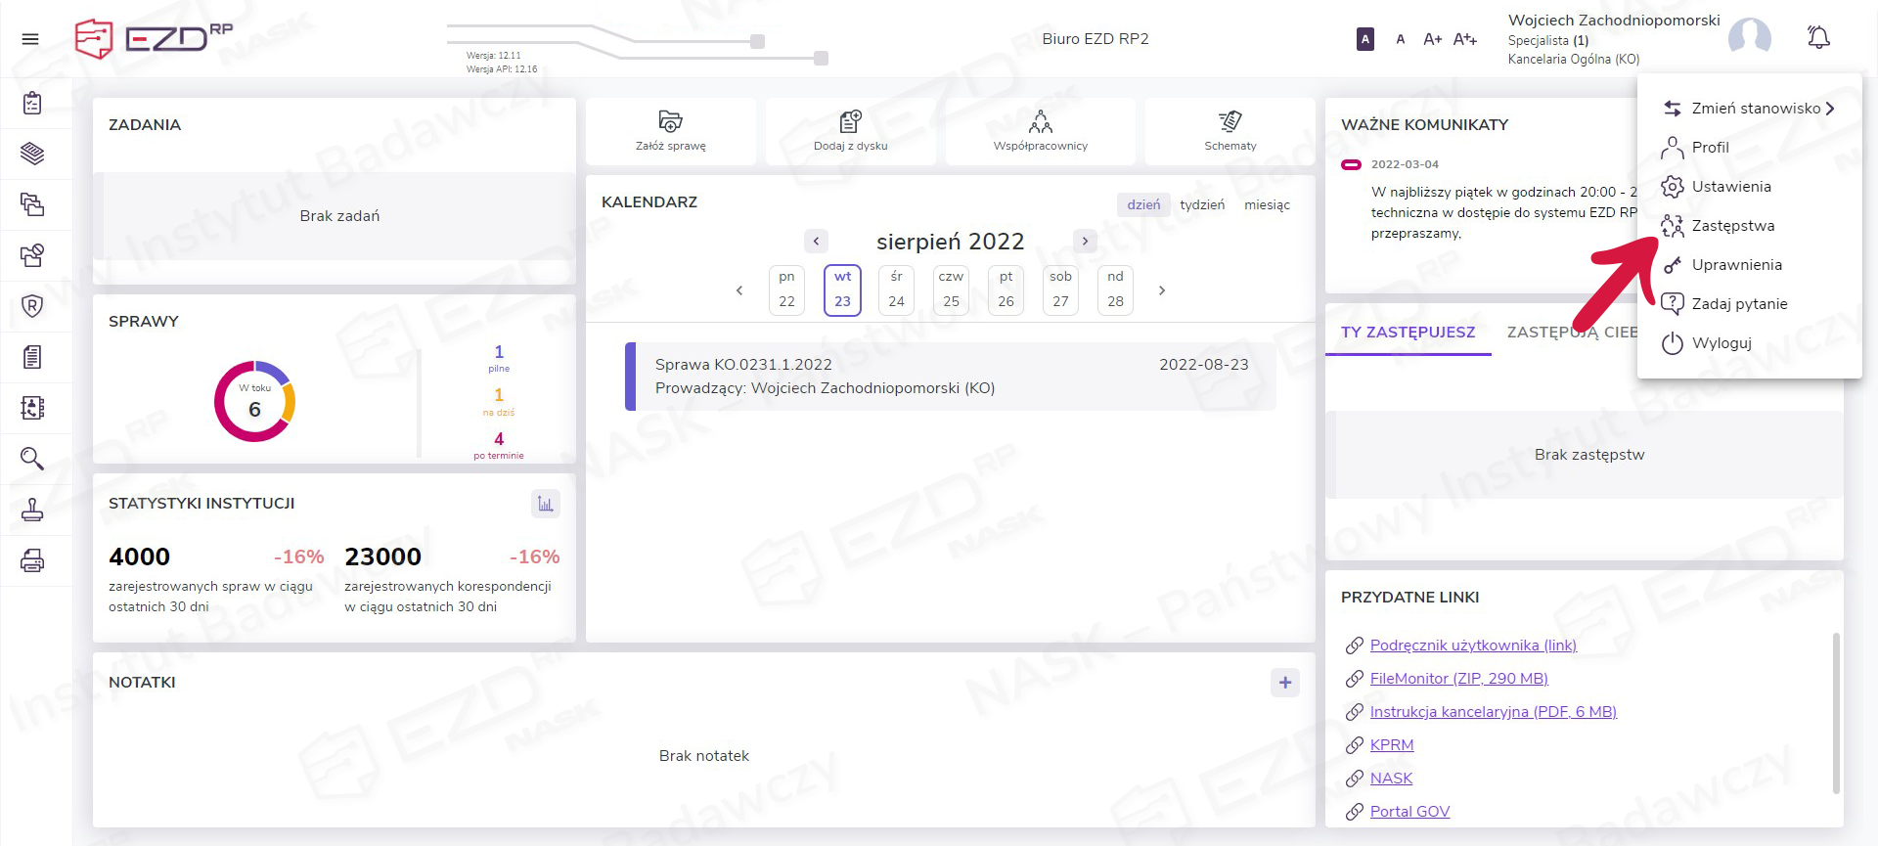This screenshot has width=1878, height=846.
Task: Click Wyloguj to log out
Action: pos(1721,343)
